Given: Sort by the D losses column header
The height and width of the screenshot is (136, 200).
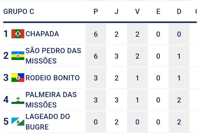Looking at the screenshot, I should click(179, 12).
